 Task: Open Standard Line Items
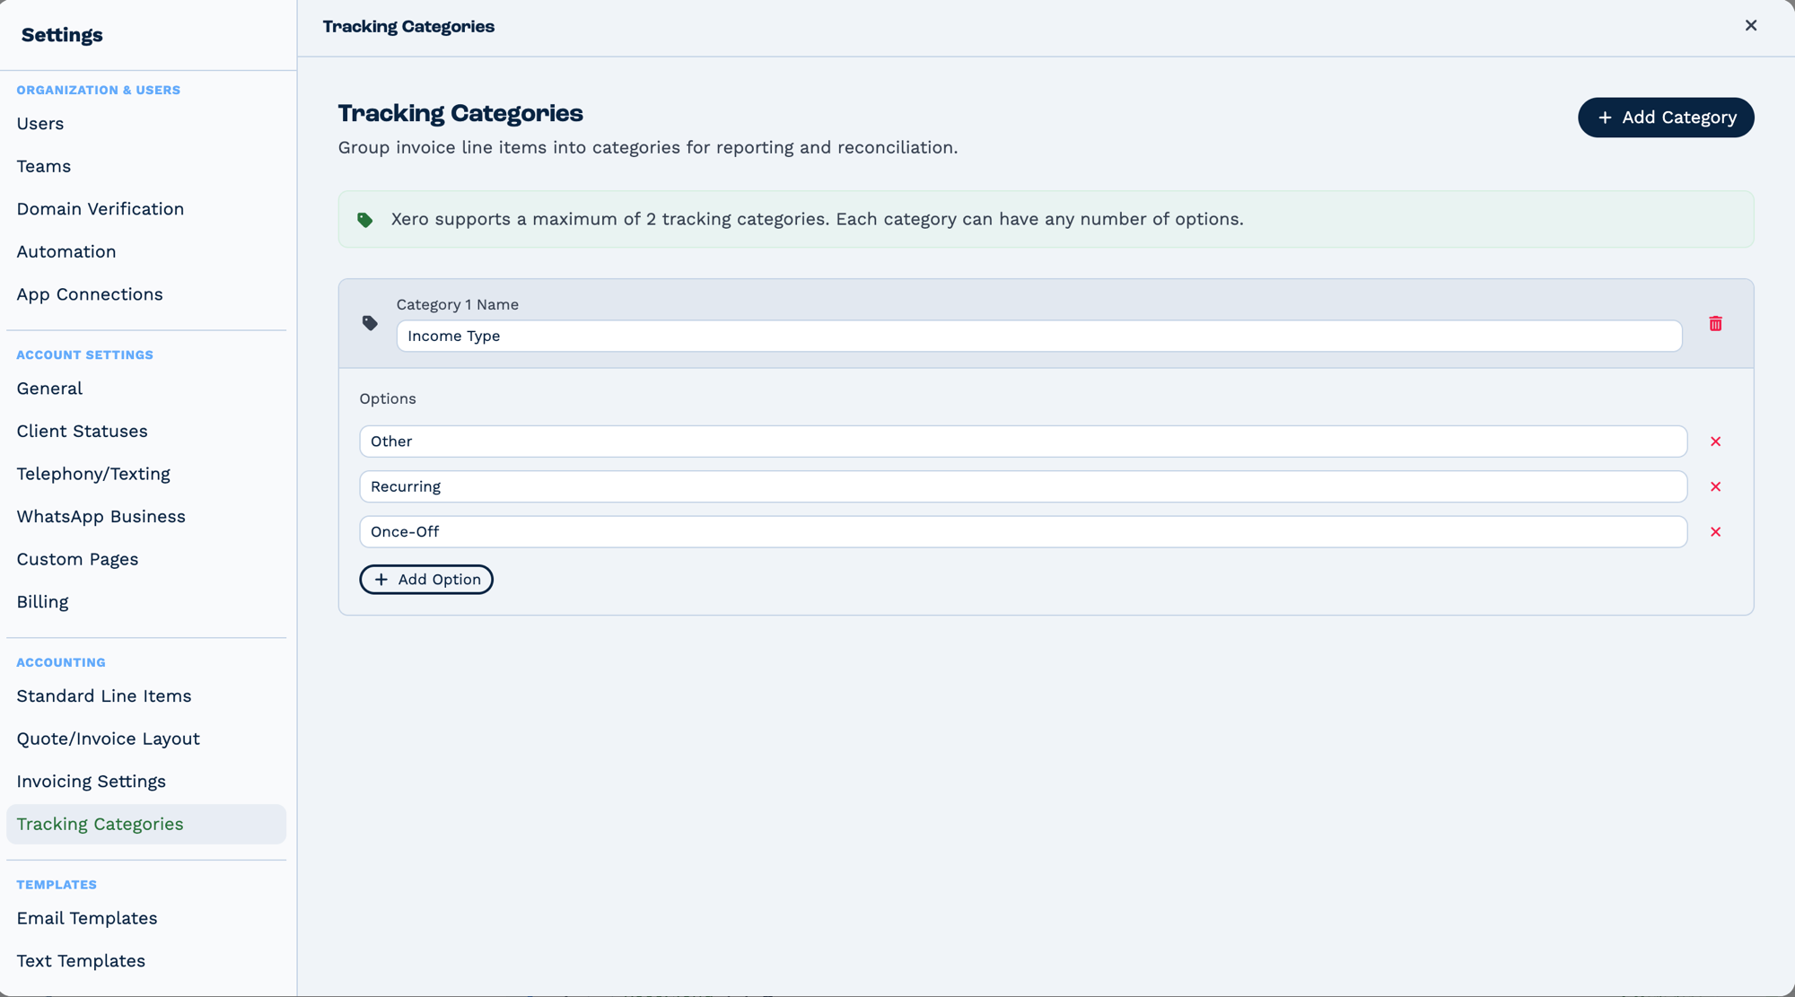(x=104, y=696)
